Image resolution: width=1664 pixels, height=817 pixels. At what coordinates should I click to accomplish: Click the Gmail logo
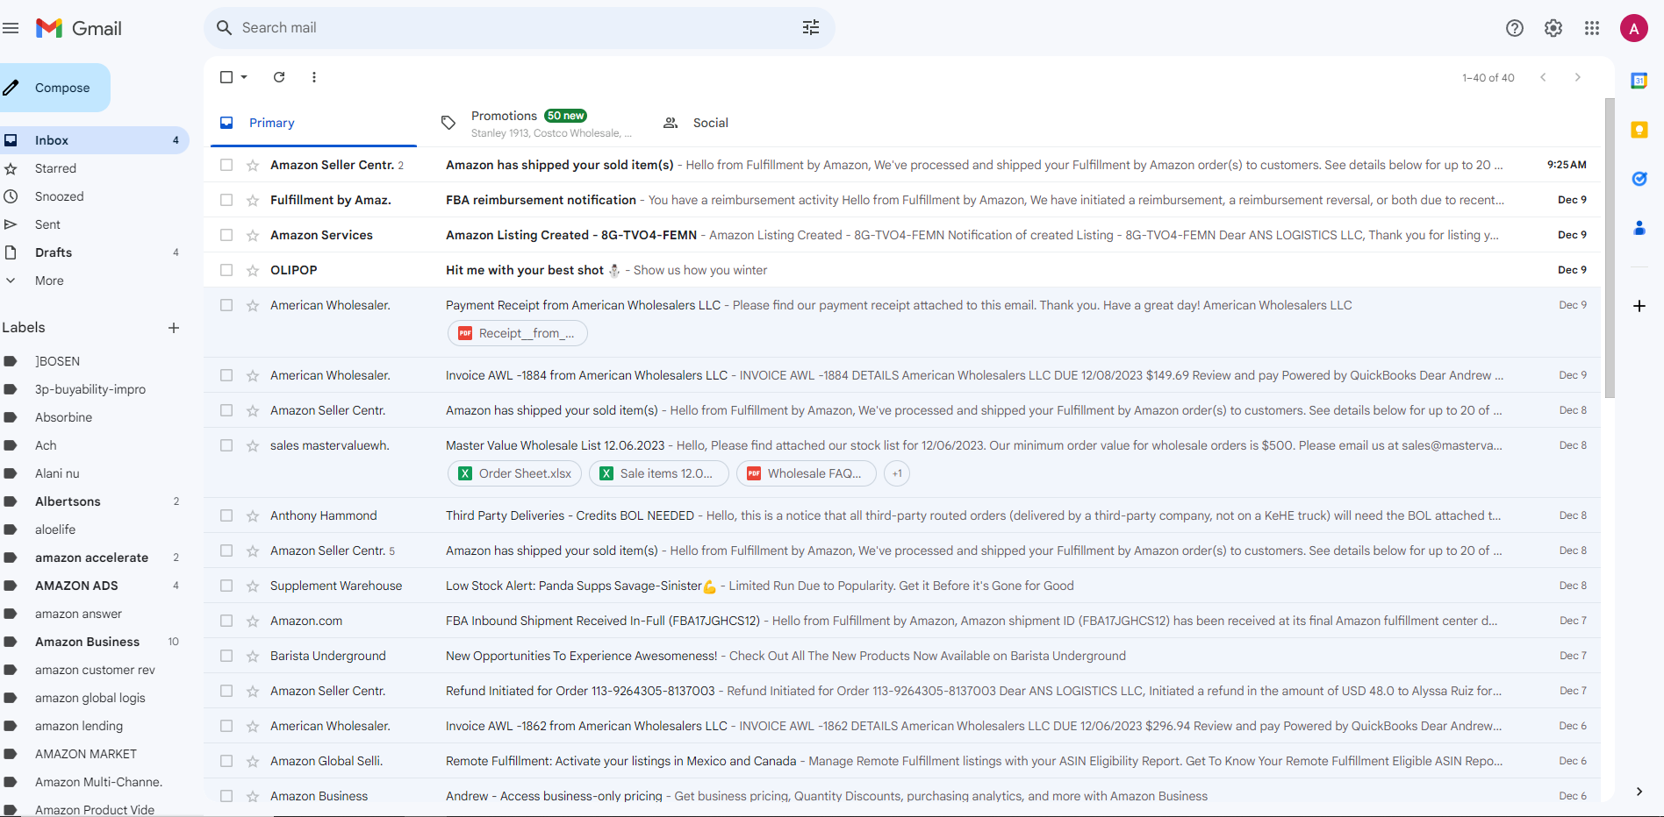click(x=79, y=28)
